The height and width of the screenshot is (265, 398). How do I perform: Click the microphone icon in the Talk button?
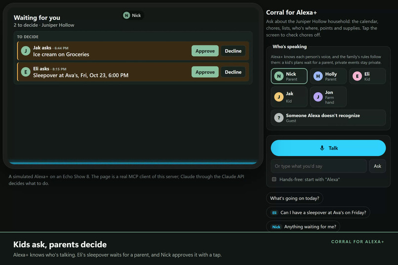pos(322,148)
